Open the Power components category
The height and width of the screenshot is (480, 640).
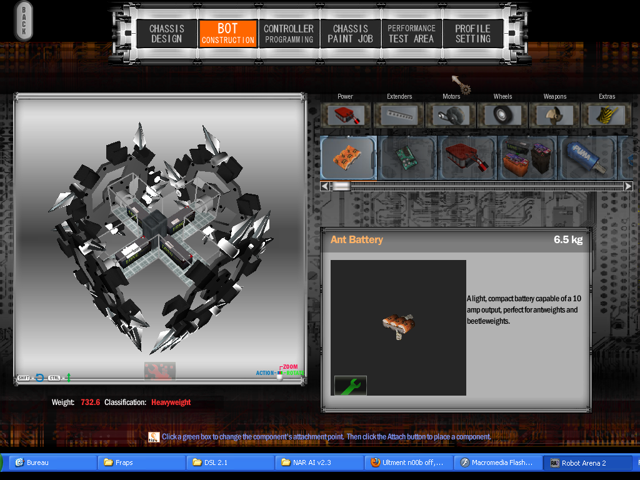345,115
